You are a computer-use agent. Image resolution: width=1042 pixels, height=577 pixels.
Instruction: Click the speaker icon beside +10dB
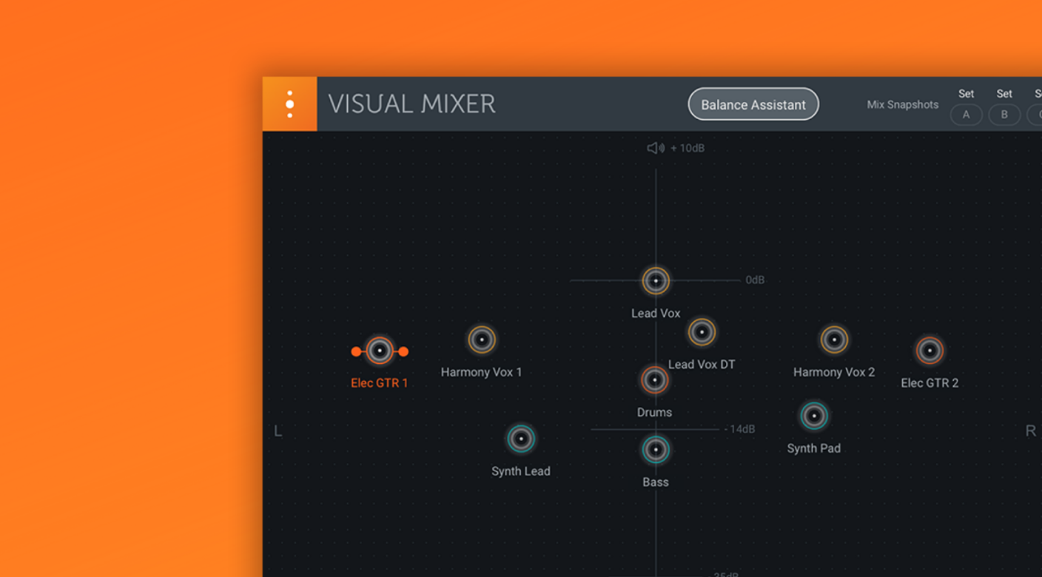coord(656,148)
